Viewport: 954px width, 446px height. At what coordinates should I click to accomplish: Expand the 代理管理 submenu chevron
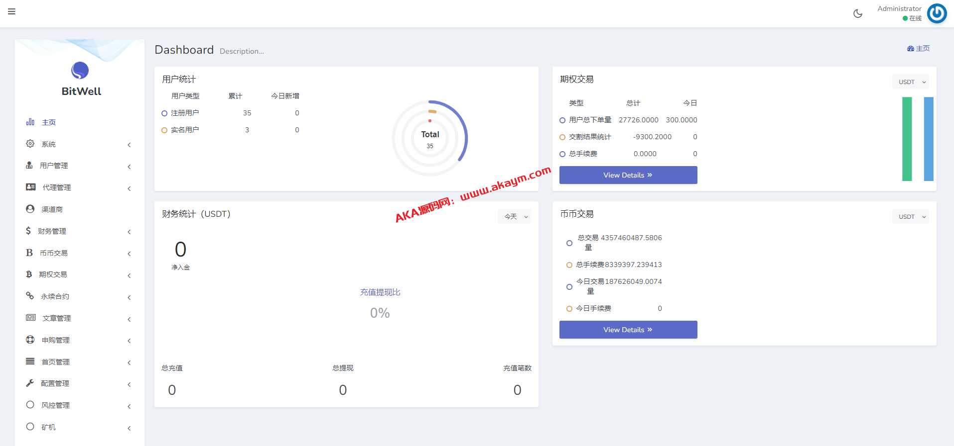(x=129, y=188)
